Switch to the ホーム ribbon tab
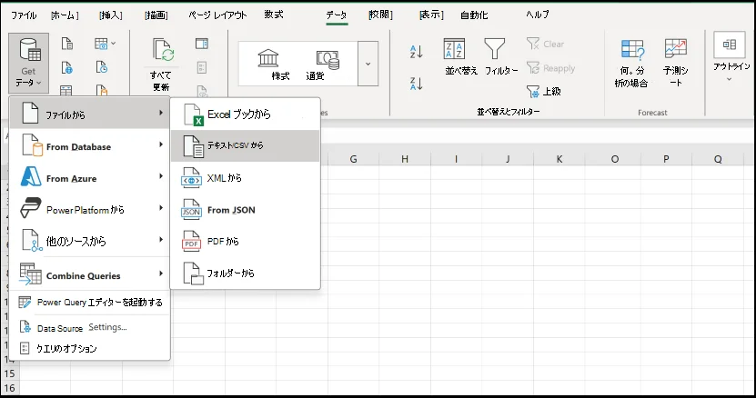Screen dimensions: 756x398 pyautogui.click(x=65, y=15)
